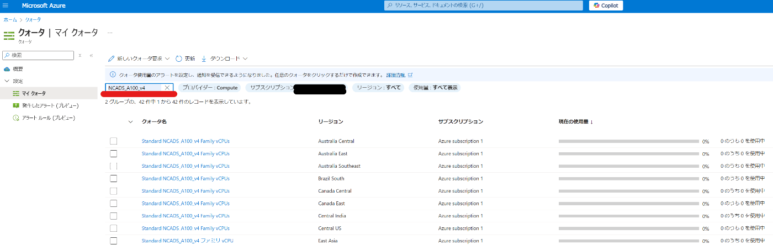The width and height of the screenshot is (773, 245).
Task: Check the Canada Central row checkbox
Action: tap(113, 191)
